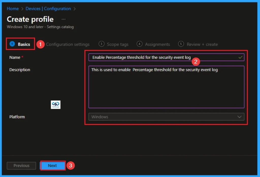Click the Previous button
The width and height of the screenshot is (260, 177).
(21, 165)
